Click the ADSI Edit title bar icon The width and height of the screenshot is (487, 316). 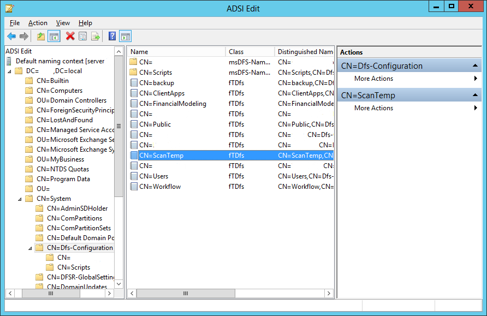click(10, 8)
